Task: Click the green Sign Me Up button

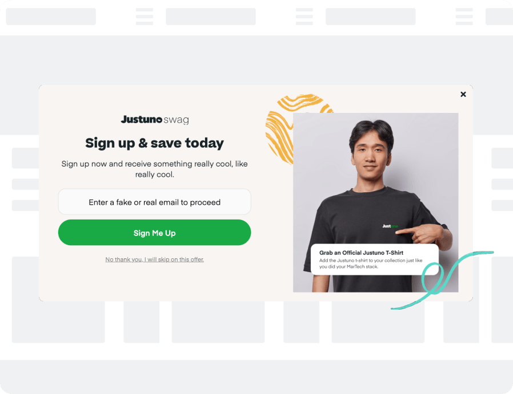Action: (x=154, y=233)
